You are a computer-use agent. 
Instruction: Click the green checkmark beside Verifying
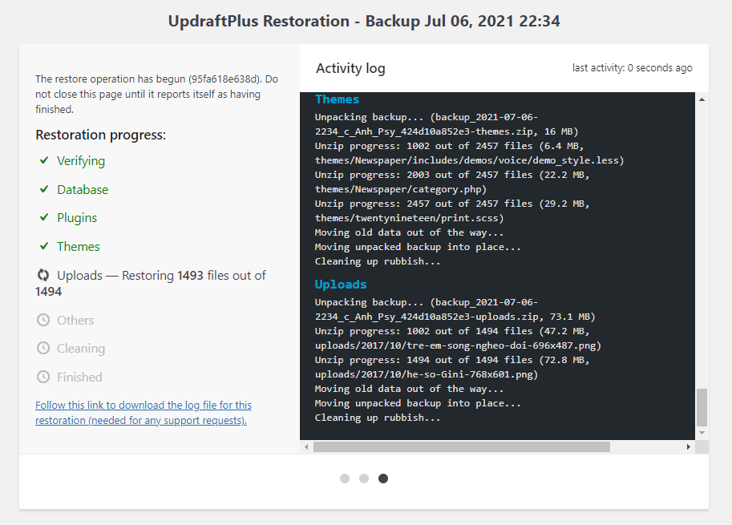tap(44, 161)
